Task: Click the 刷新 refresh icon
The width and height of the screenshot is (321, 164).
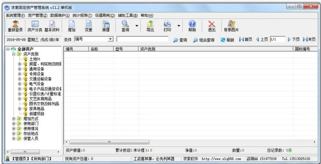Action: point(227,40)
